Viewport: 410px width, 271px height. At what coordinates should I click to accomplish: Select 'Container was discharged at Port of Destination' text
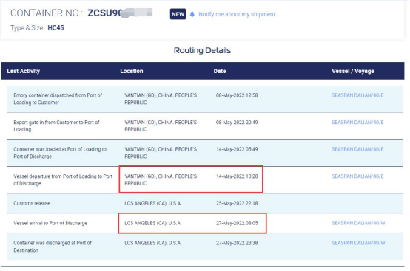53,247
